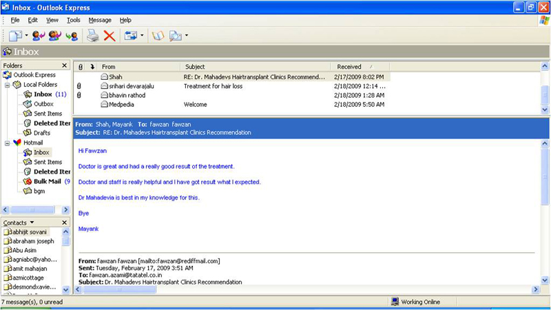Open the Message menu
551x310 pixels.
tap(100, 20)
